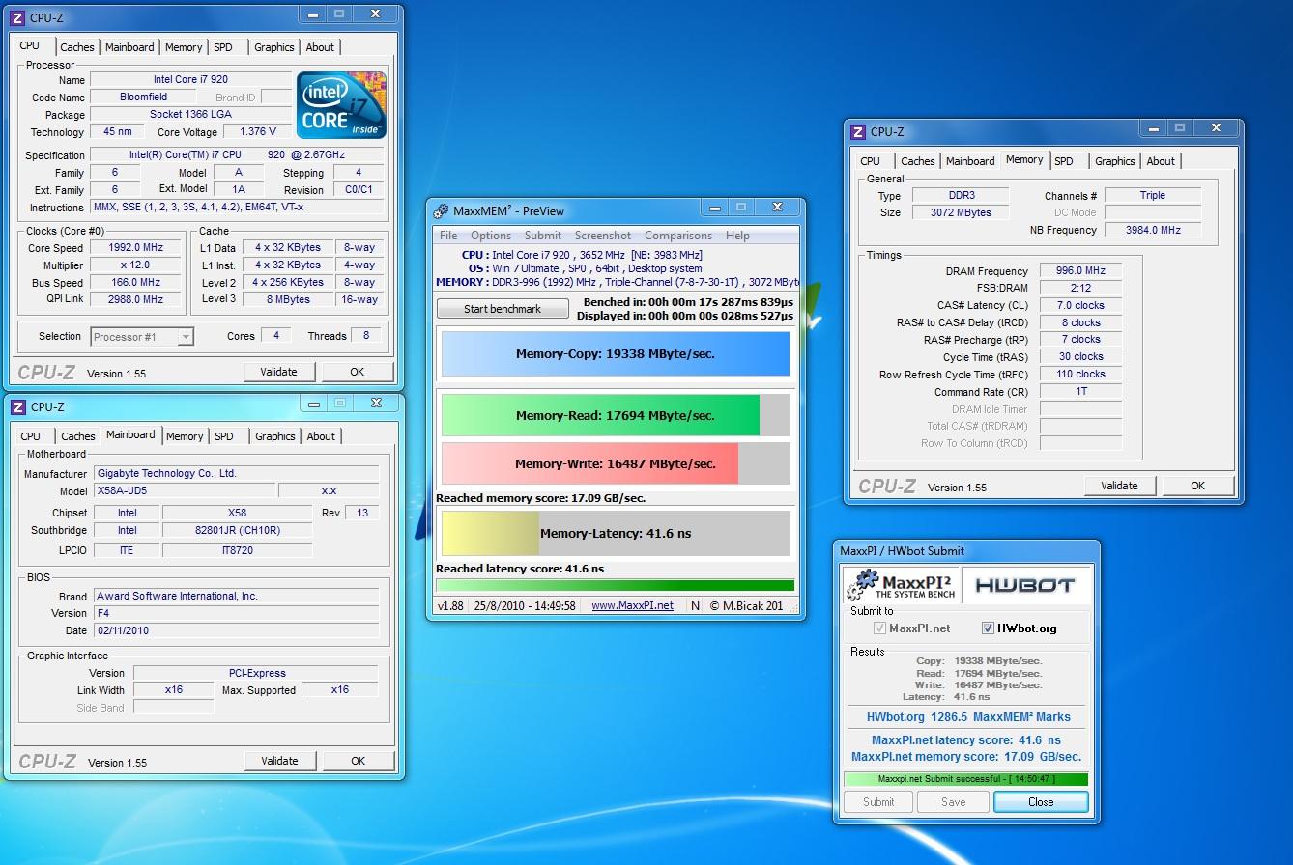Select Caches tab in right CPU-Z window
1293x865 pixels.
[x=918, y=161]
